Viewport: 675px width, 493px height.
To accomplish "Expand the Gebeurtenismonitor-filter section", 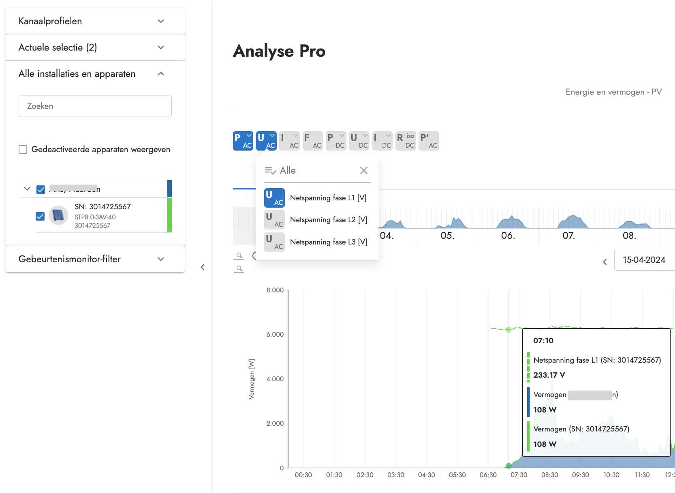I will 95,259.
